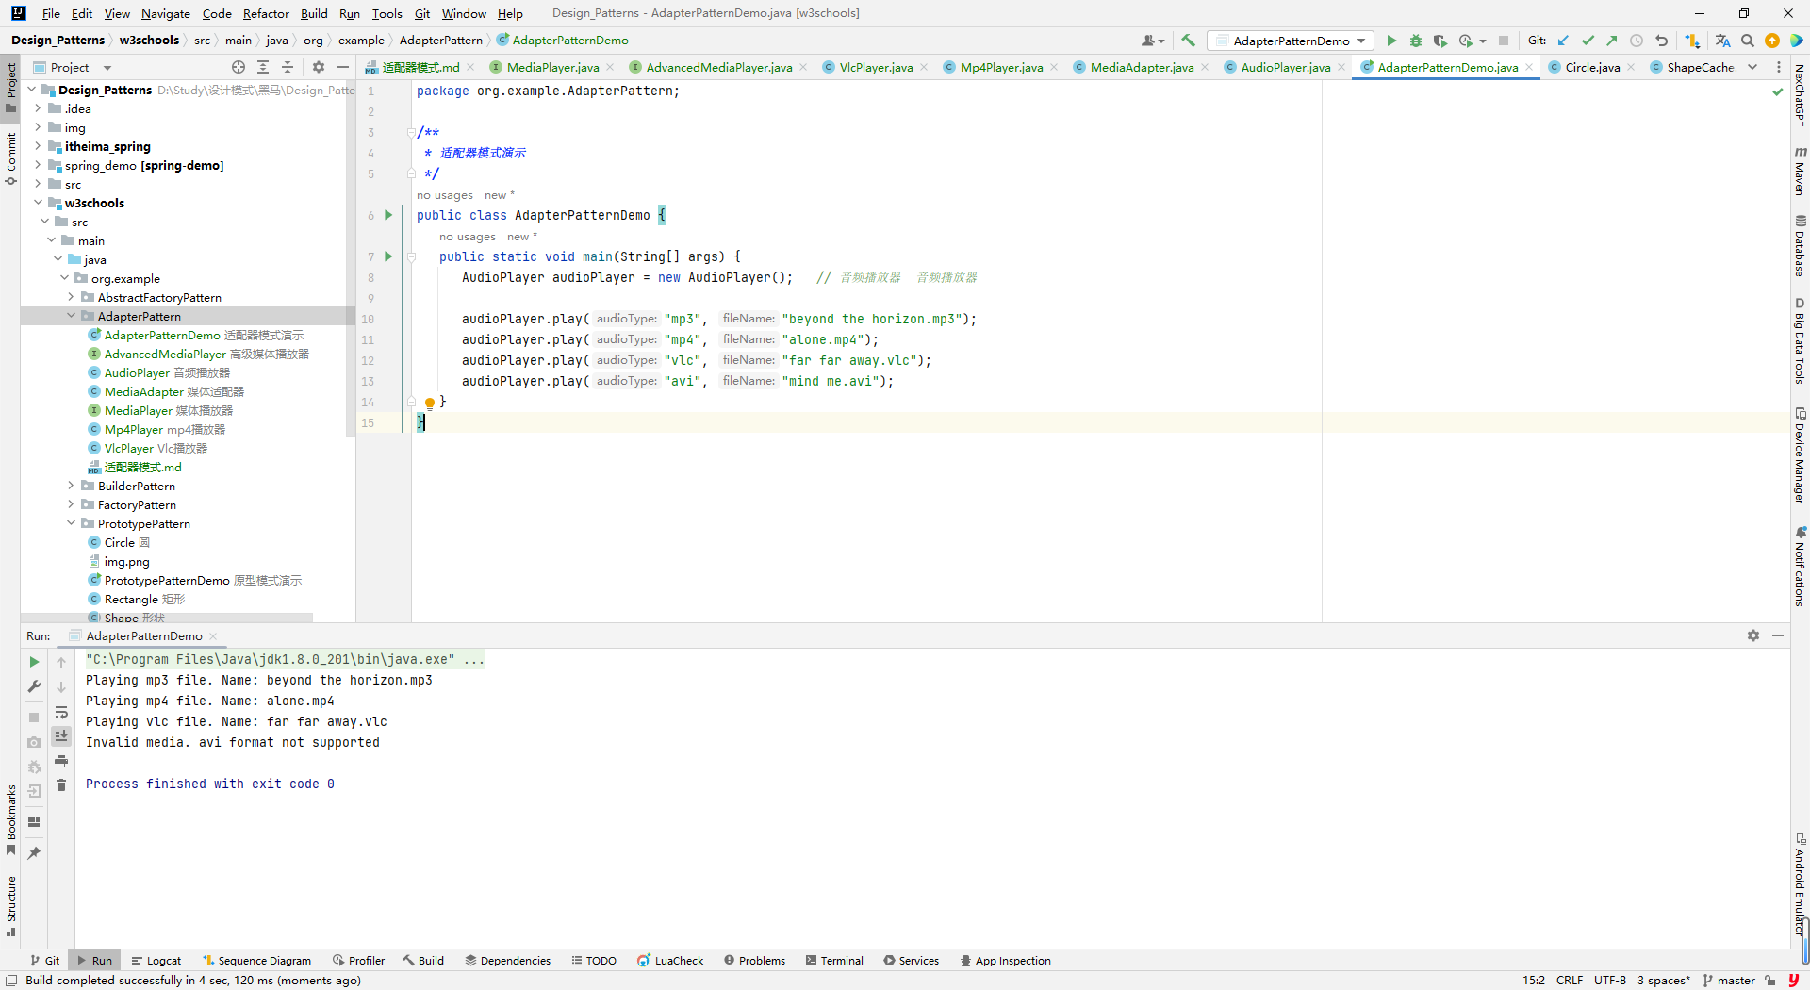Toggle soft-wrap in the Run console

pos(61,712)
